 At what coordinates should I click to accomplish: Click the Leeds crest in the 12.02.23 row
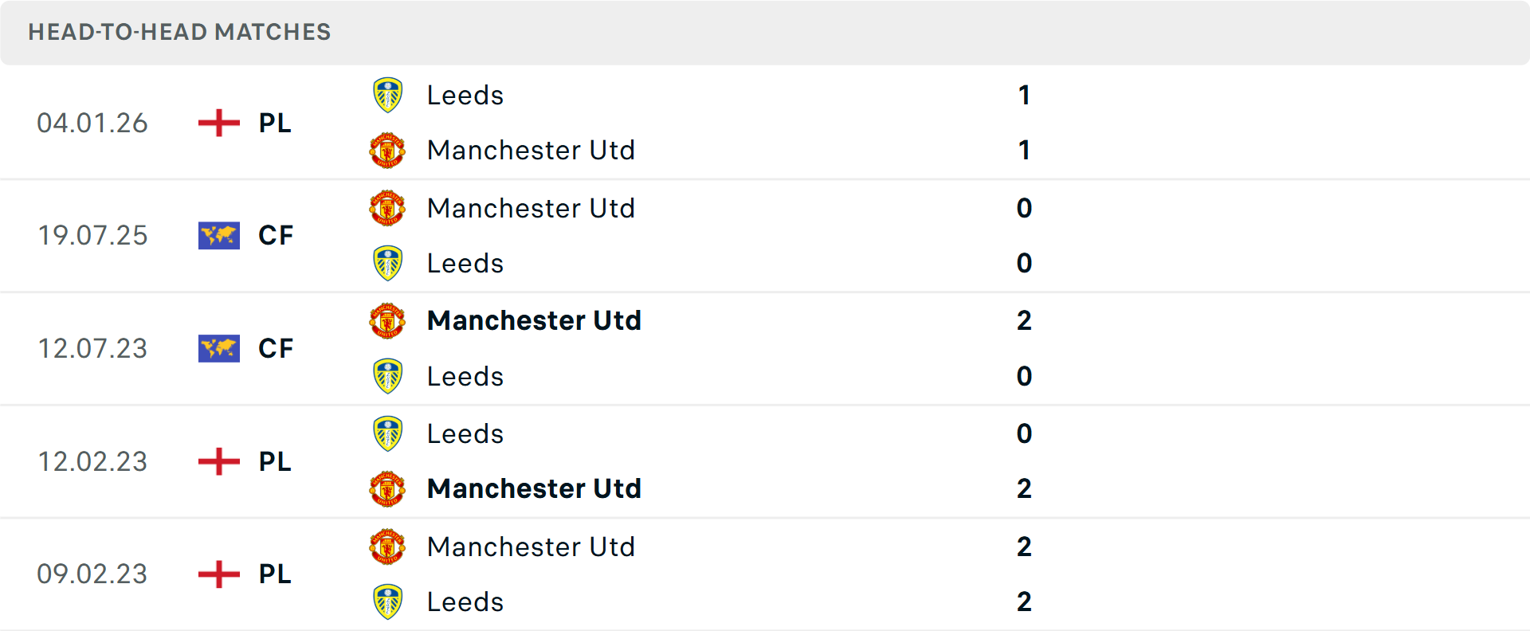tap(388, 433)
